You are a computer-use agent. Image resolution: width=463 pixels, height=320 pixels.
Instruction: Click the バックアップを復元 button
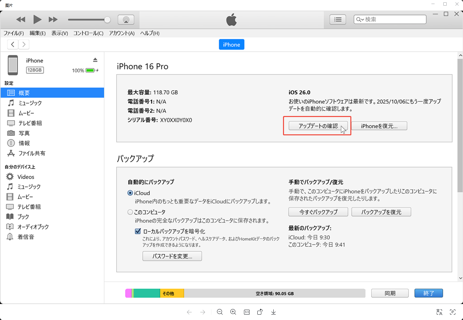point(381,212)
